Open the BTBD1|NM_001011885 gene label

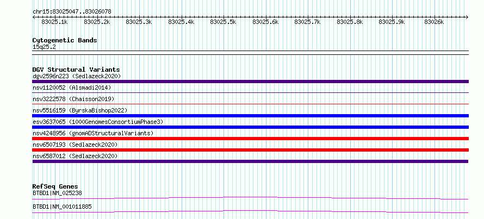(x=62, y=207)
